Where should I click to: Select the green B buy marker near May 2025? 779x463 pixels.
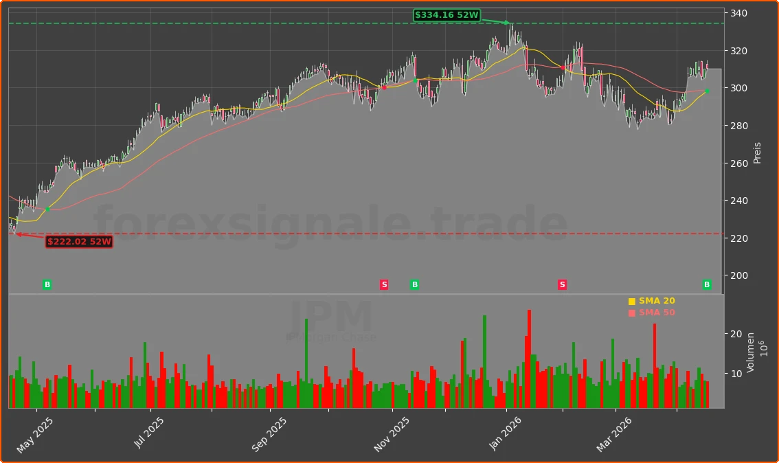[x=47, y=284]
